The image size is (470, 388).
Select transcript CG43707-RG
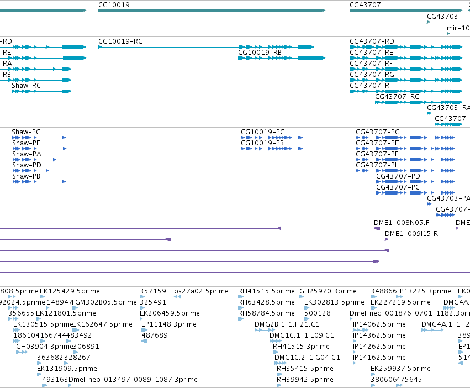click(406, 80)
